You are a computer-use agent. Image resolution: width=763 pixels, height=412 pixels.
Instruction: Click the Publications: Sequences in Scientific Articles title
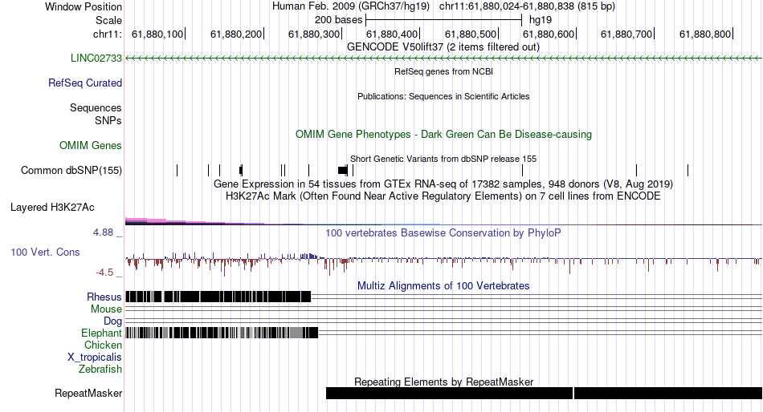[443, 96]
